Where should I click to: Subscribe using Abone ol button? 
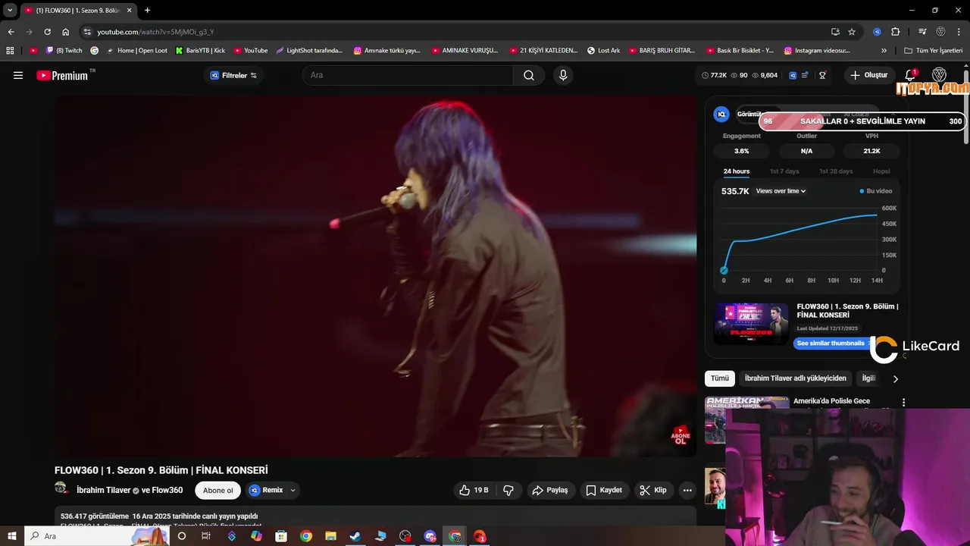pyautogui.click(x=218, y=491)
